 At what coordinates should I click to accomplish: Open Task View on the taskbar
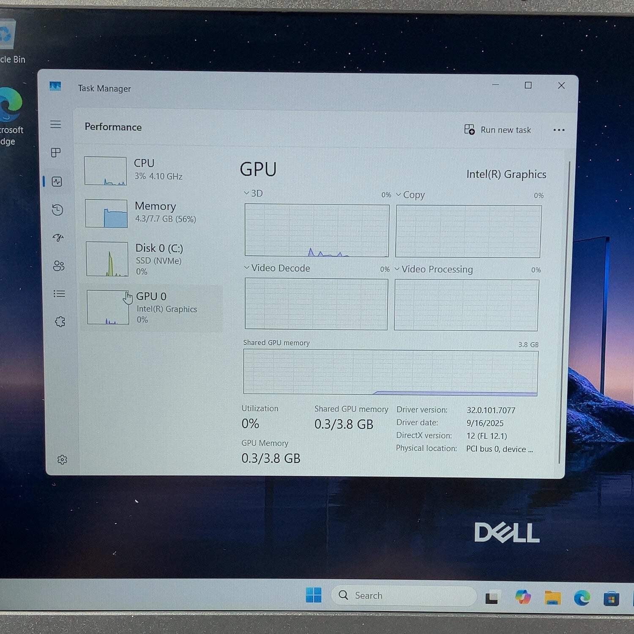493,596
